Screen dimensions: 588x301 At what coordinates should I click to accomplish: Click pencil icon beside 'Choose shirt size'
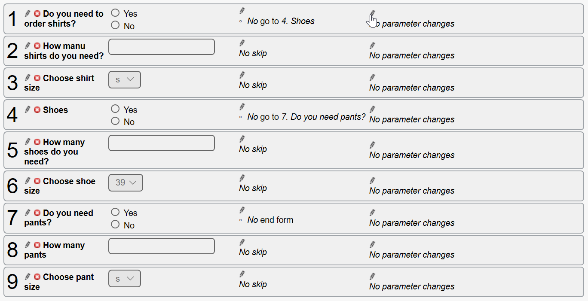28,78
